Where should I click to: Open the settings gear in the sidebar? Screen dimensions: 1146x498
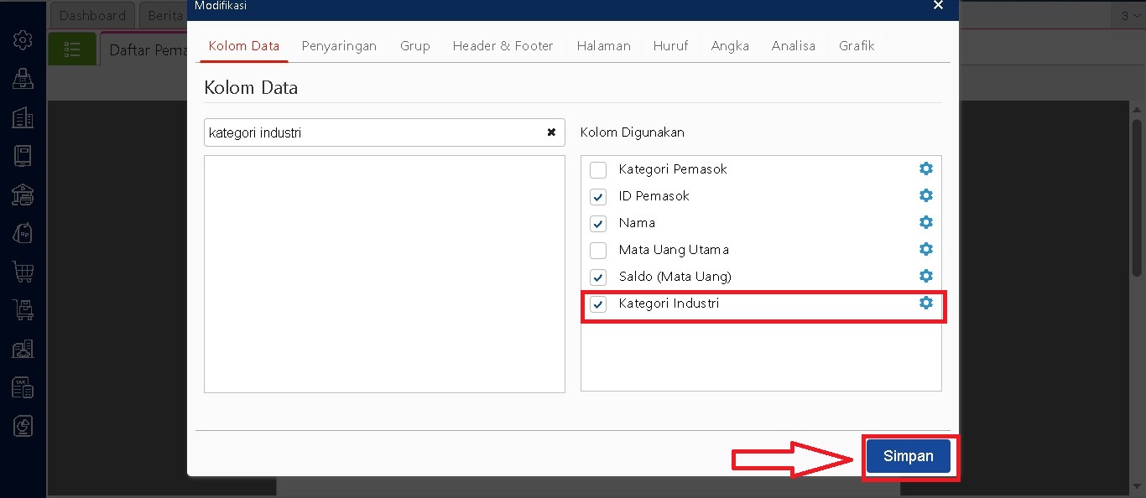click(x=23, y=39)
